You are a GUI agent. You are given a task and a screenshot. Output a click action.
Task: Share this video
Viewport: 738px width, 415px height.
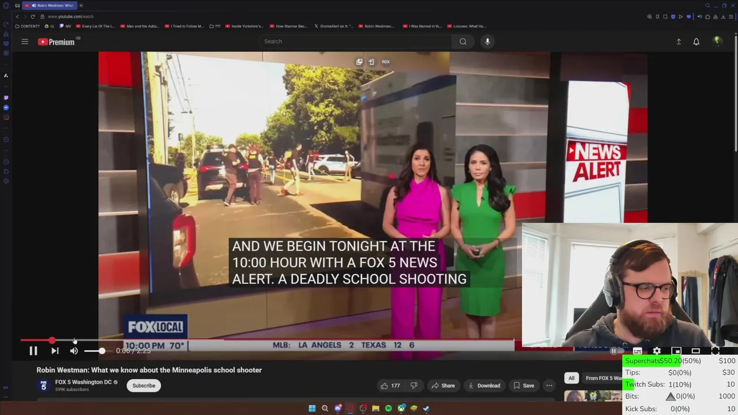[x=443, y=386]
